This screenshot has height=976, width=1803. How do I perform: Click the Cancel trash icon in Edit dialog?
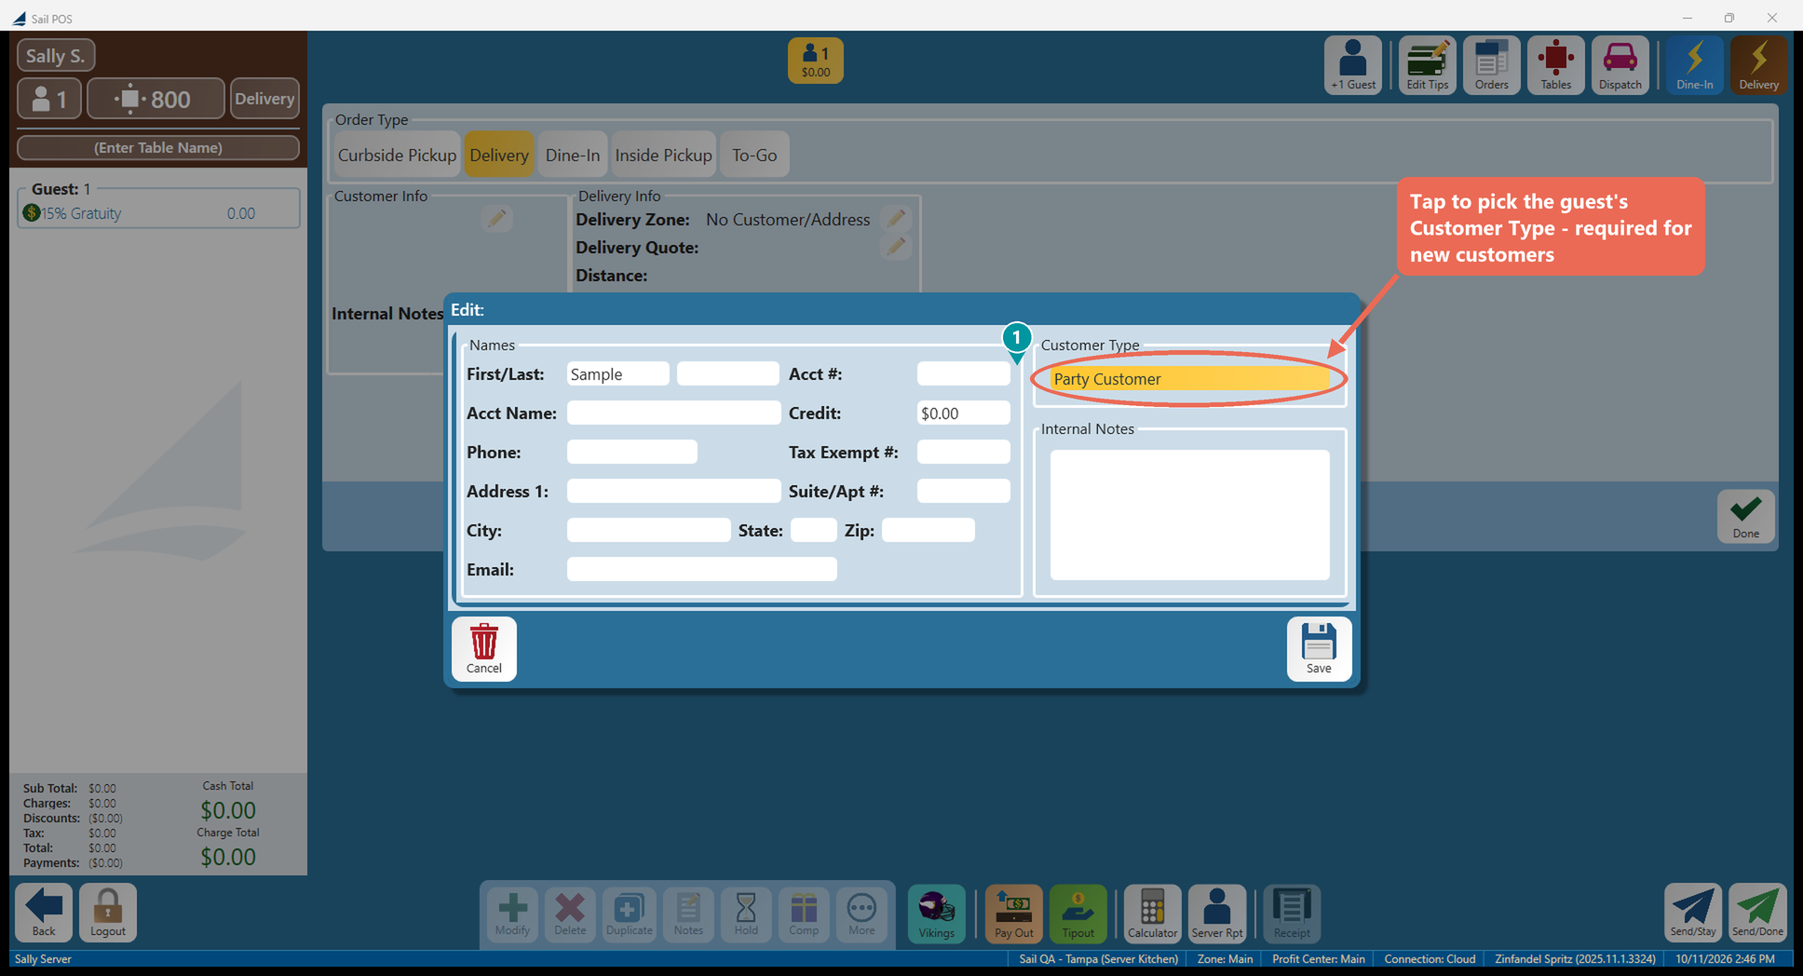tap(483, 649)
